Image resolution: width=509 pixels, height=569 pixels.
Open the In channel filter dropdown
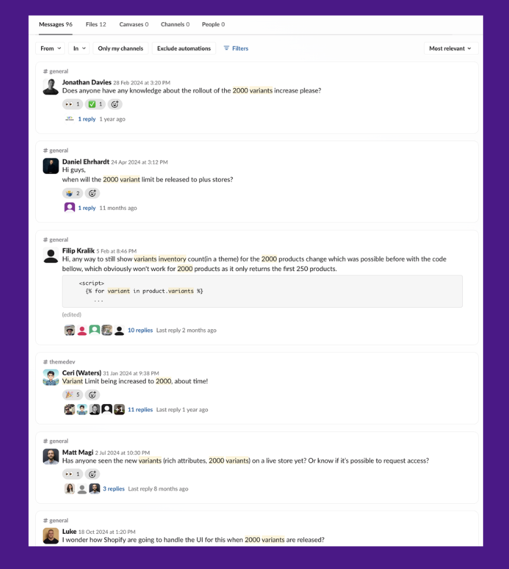[79, 48]
